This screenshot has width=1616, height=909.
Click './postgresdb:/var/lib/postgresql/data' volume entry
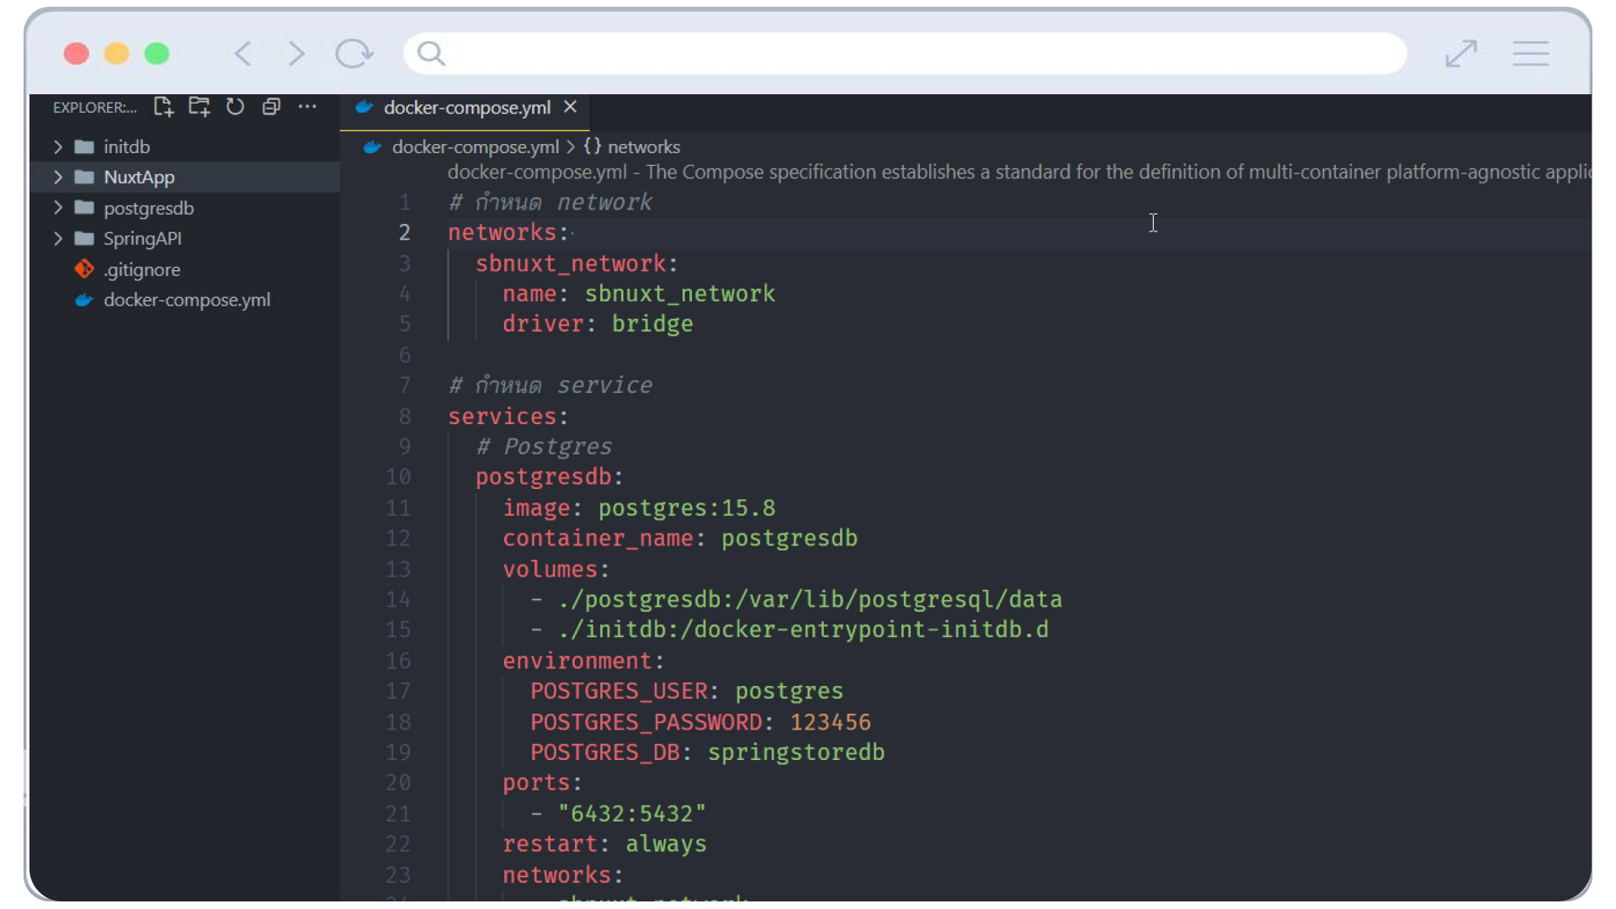pyautogui.click(x=810, y=600)
